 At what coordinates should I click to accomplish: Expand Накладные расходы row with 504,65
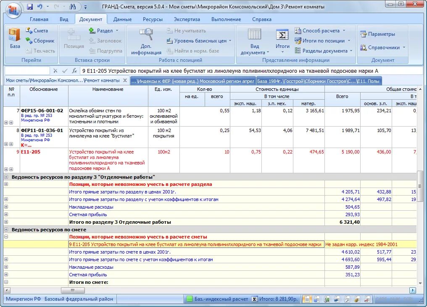6,207
